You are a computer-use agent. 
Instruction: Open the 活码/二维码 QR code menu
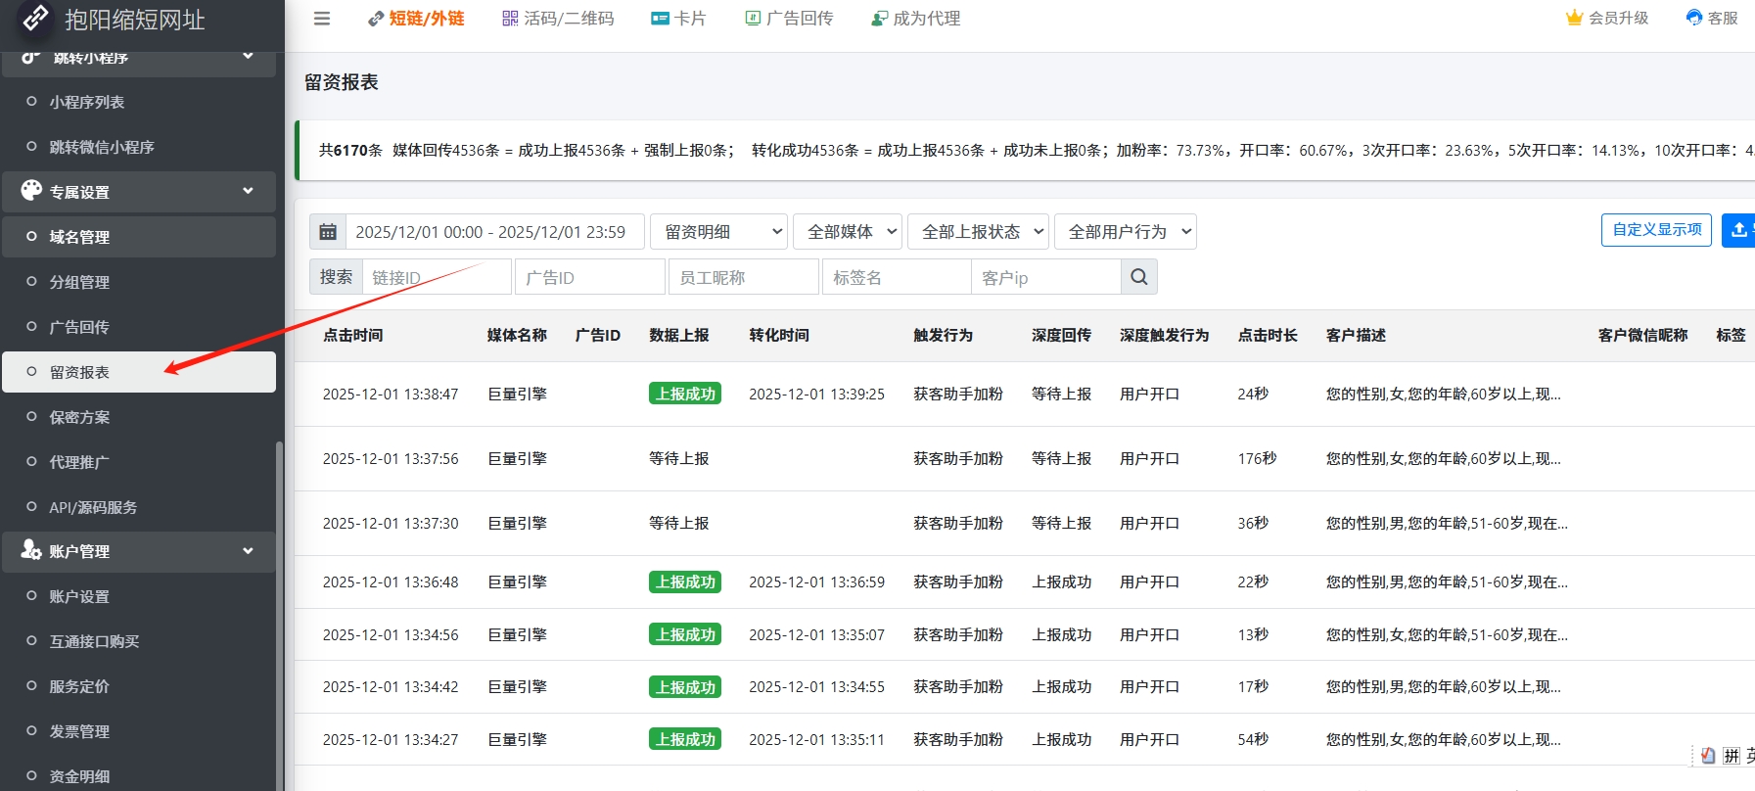coord(558,19)
